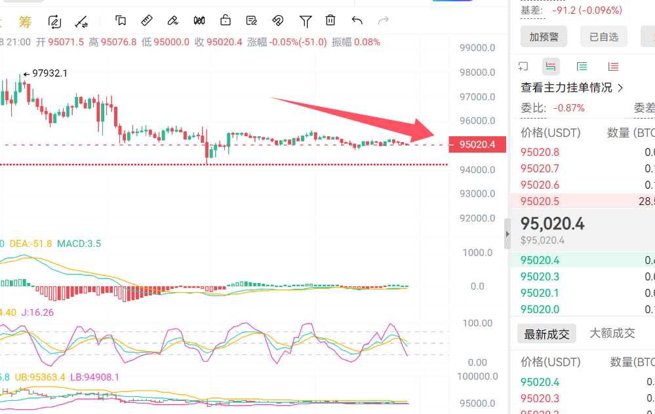The height and width of the screenshot is (414, 655).
Task: Click the 筹 chip distribution button
Action: click(x=25, y=22)
